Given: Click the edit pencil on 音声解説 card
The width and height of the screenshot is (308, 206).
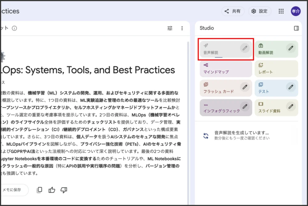Looking at the screenshot, I should pos(245,48).
